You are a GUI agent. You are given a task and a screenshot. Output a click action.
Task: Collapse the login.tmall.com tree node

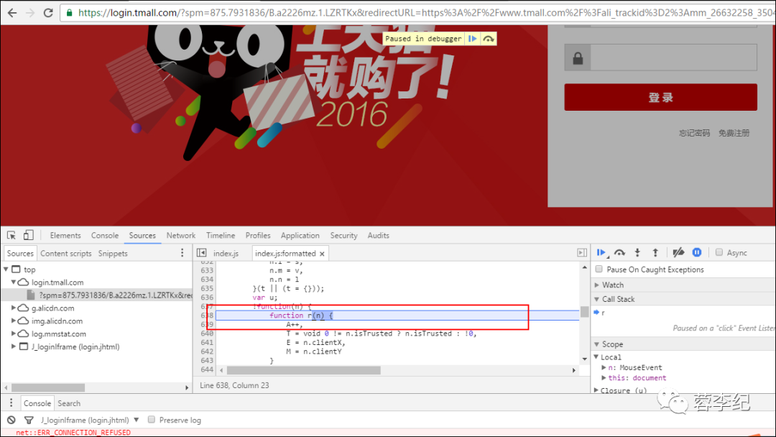[x=14, y=282]
